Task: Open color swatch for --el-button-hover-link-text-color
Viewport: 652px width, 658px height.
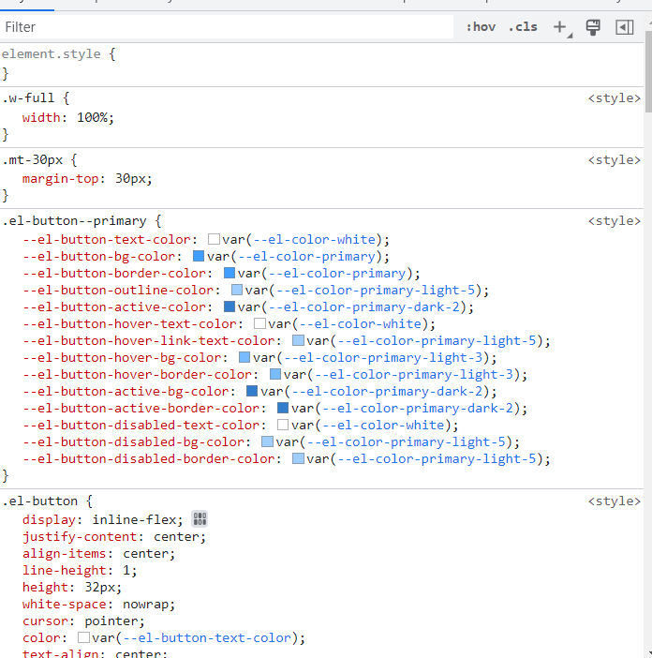Action: pyautogui.click(x=298, y=340)
